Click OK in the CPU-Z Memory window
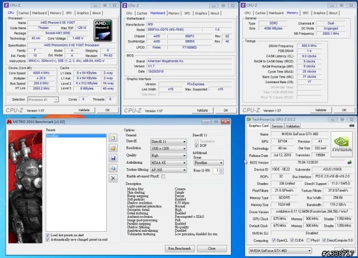The height and width of the screenshot is (258, 358). [x=344, y=110]
